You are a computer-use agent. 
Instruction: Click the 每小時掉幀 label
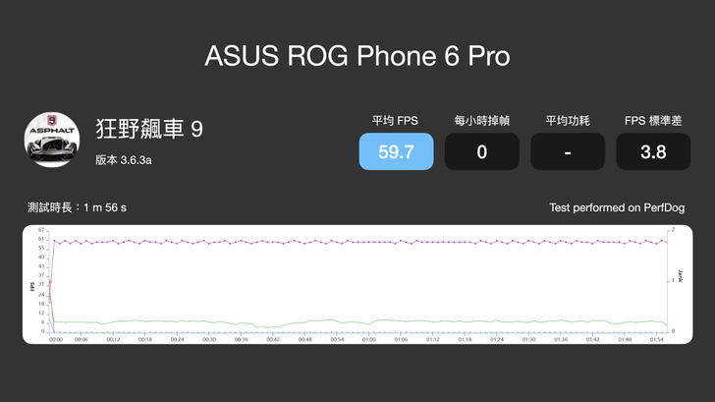[481, 121]
